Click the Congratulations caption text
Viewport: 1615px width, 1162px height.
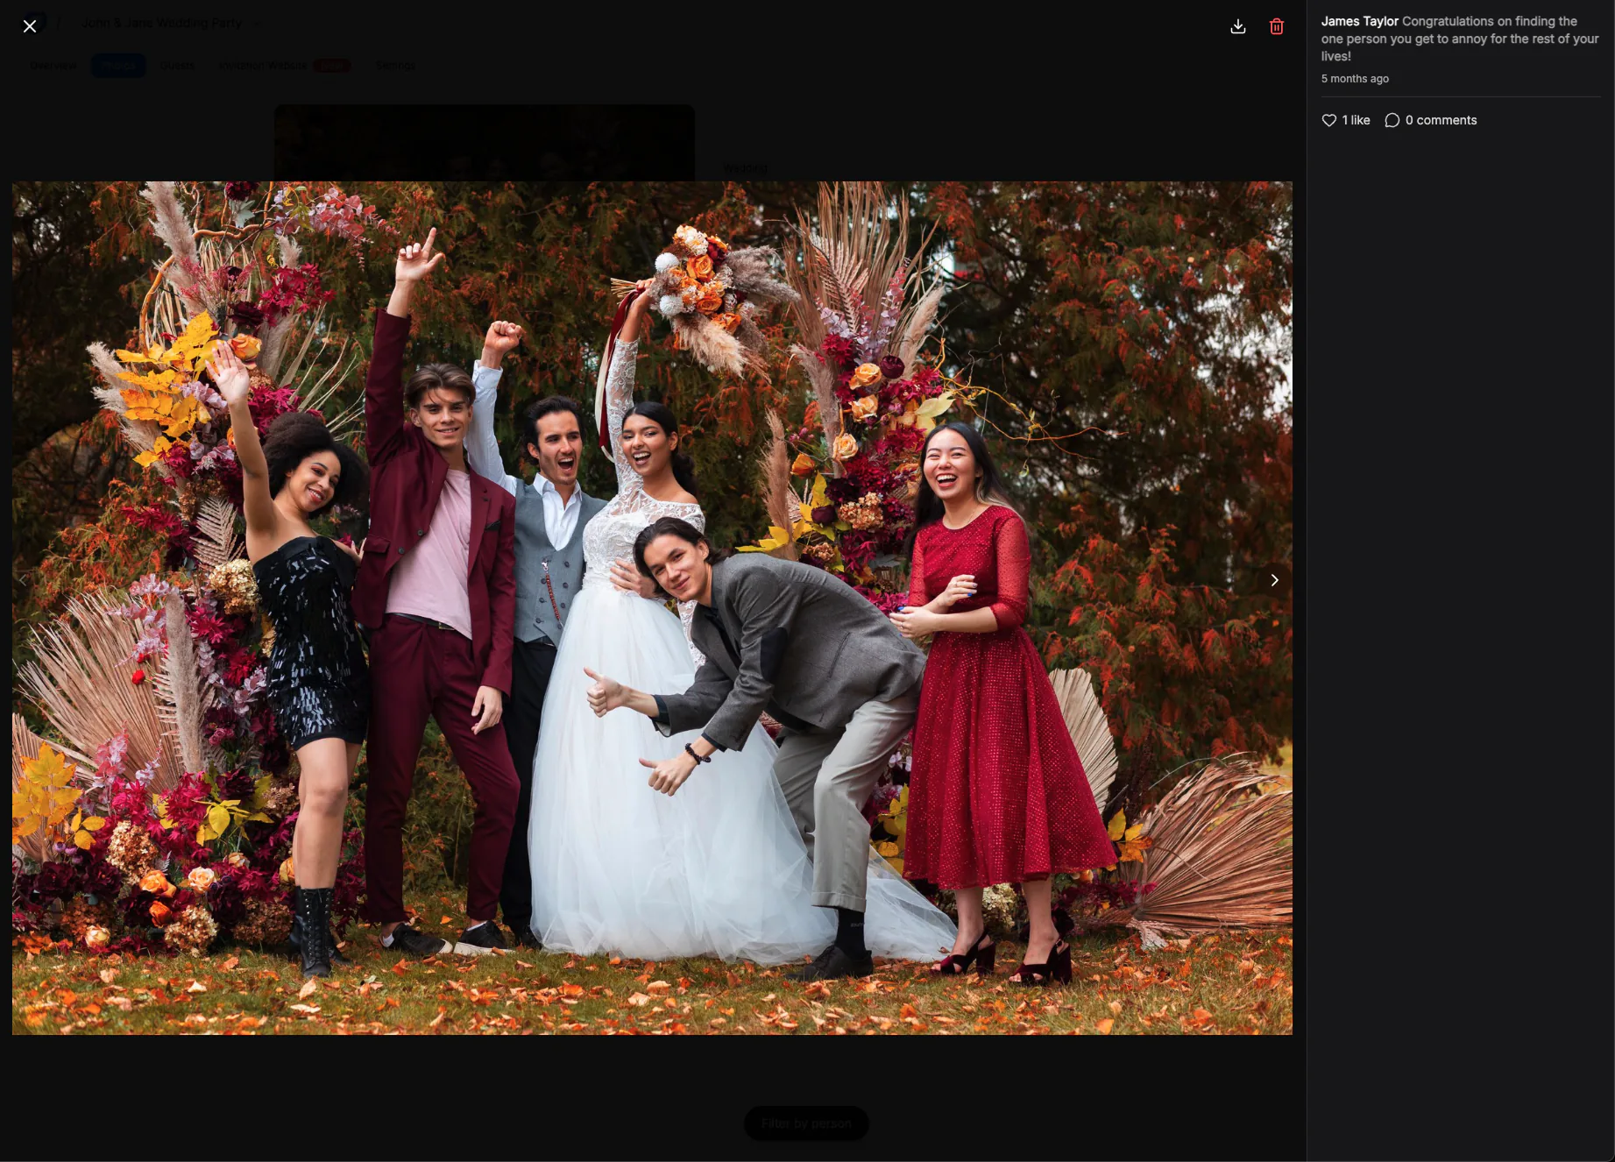coord(1460,39)
